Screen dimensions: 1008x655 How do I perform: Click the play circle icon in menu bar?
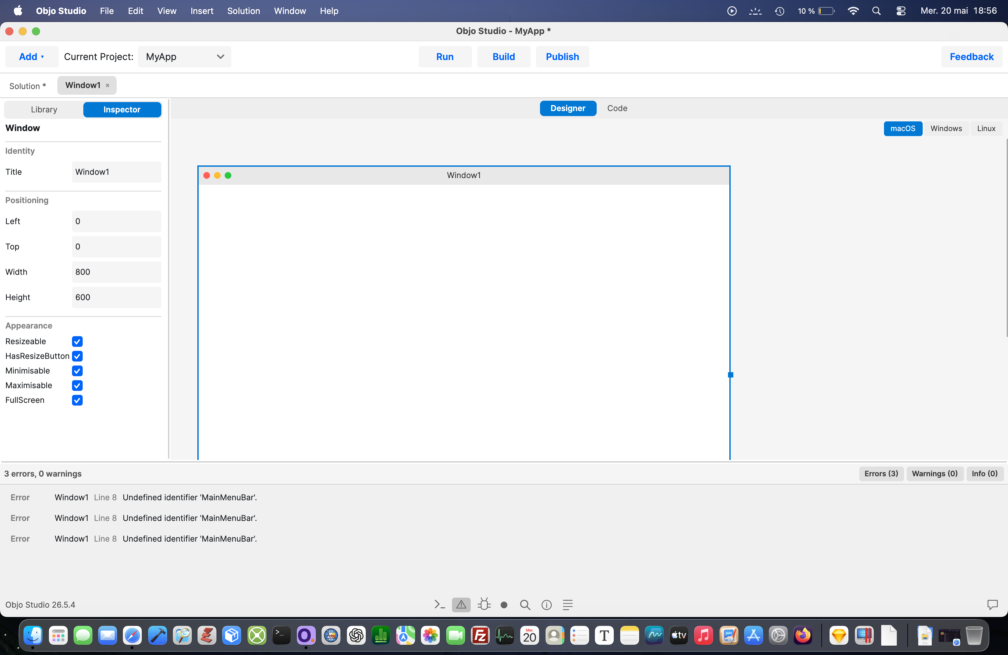tap(731, 11)
